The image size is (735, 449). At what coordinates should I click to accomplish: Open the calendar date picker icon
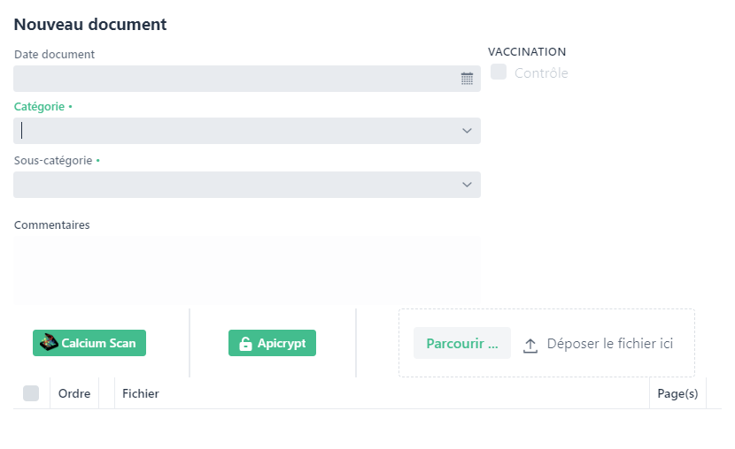coord(467,79)
